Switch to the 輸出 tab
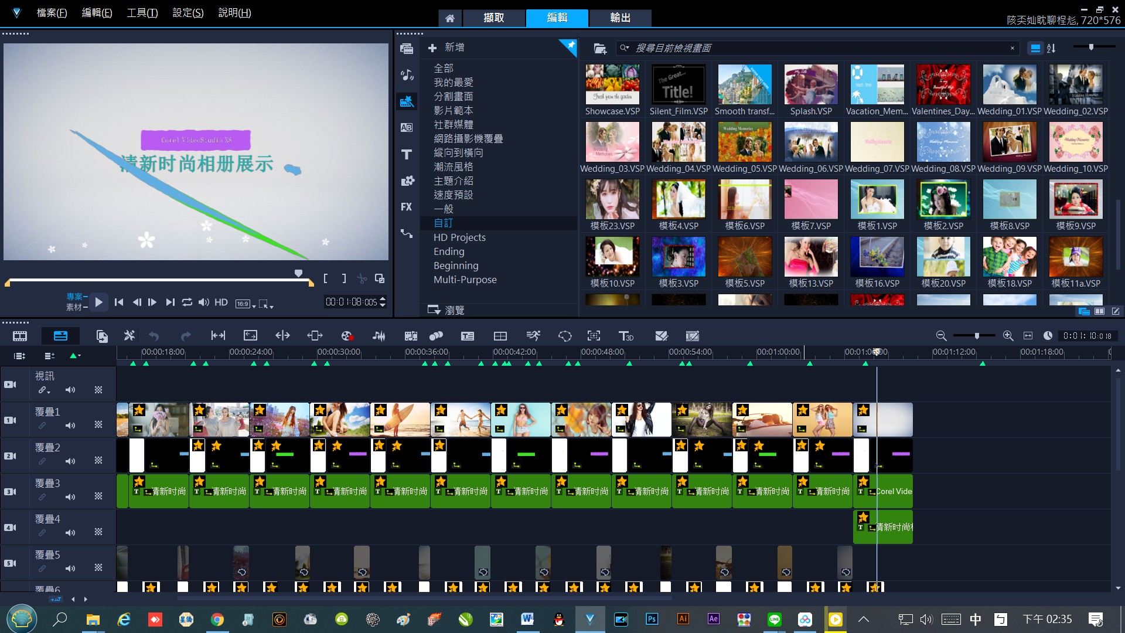 [621, 18]
